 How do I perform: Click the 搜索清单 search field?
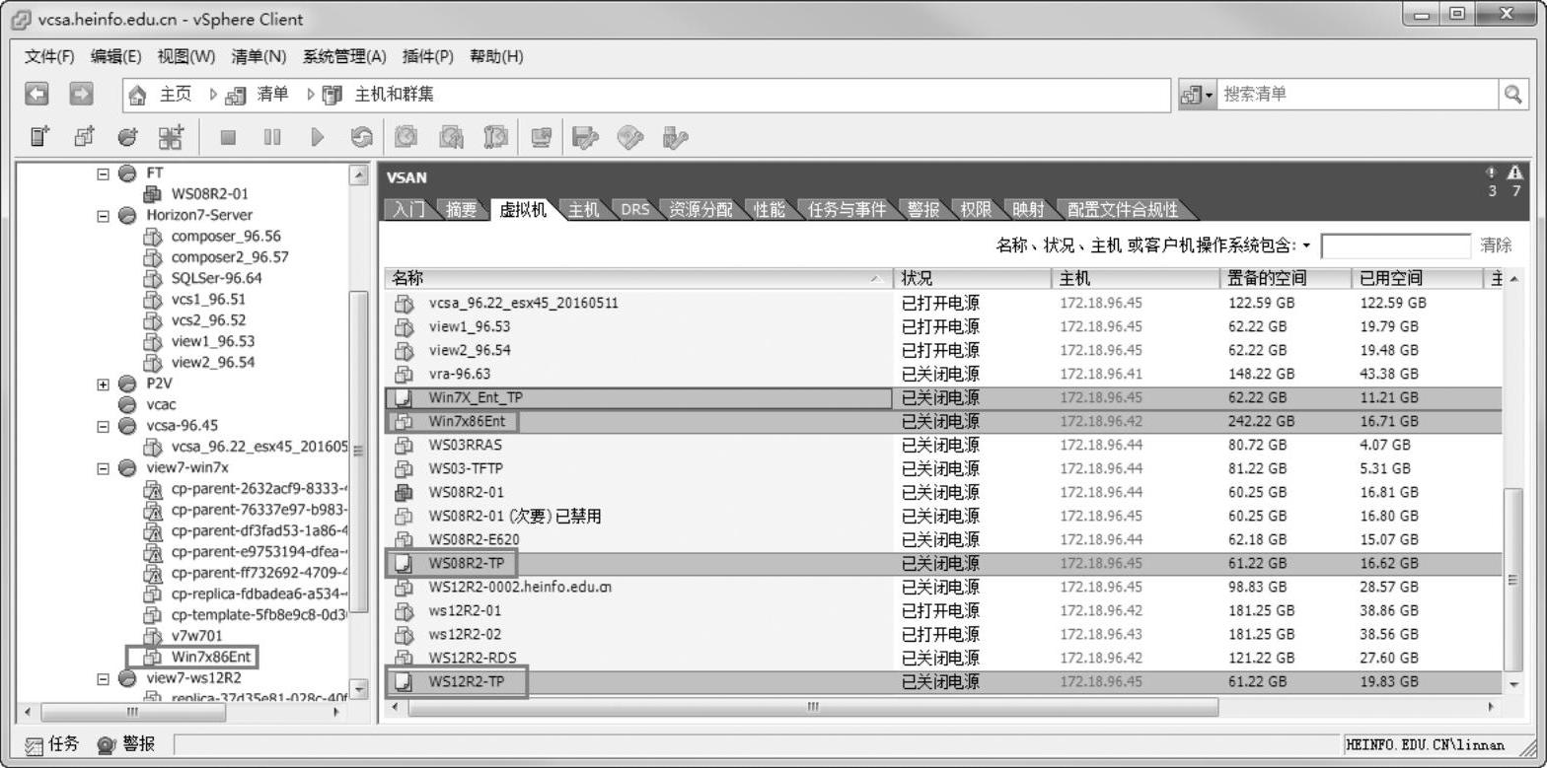[x=1358, y=95]
